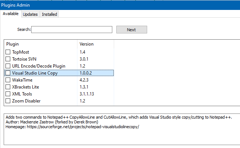Image resolution: width=240 pixels, height=148 pixels.
Task: Click the URL Encode/Decode Plugin name
Action: [39, 66]
